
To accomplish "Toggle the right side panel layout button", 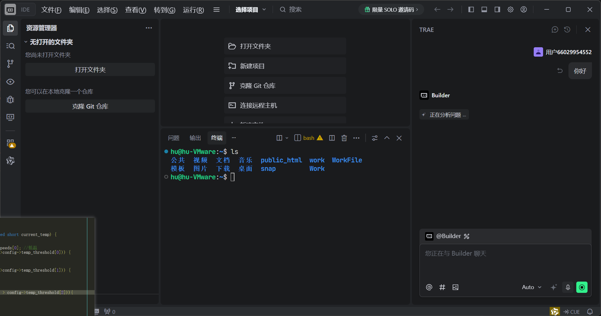I will pos(497,10).
